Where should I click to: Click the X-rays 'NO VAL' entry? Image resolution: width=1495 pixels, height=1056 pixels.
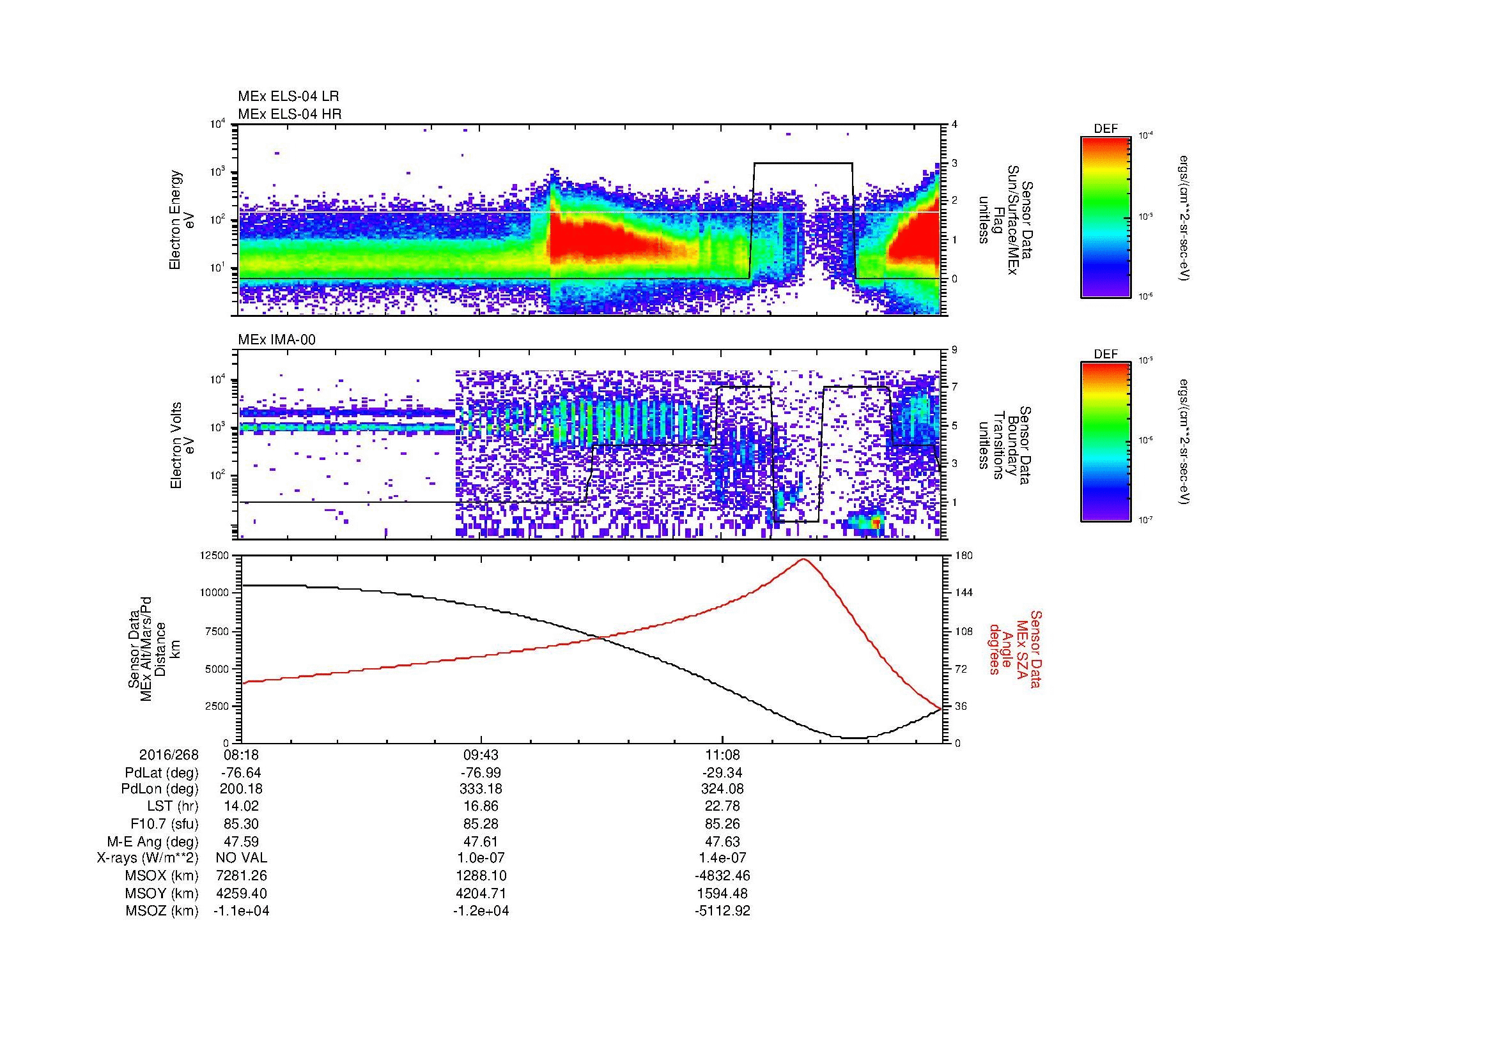click(241, 858)
